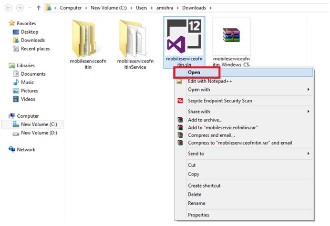Click the mobileserviceofnitinService folder name
This screenshot has height=226, width=330.
136,64
